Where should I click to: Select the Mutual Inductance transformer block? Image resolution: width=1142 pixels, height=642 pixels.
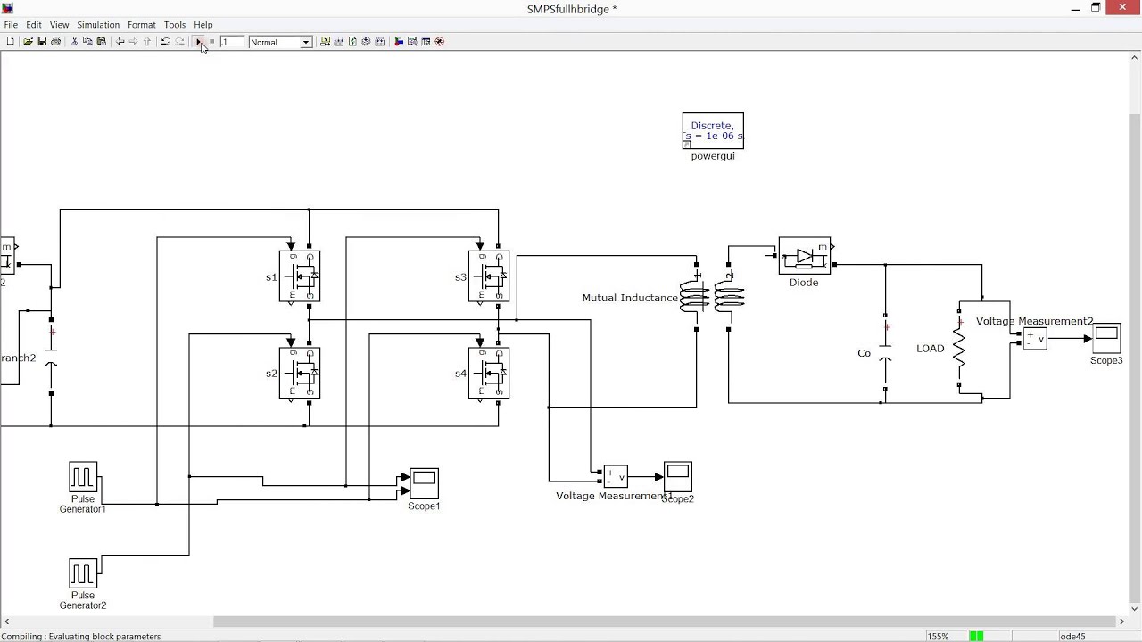click(712, 297)
